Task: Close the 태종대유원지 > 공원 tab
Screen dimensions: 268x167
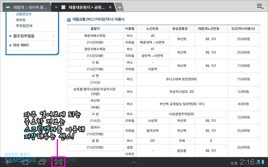Action: coord(110,7)
